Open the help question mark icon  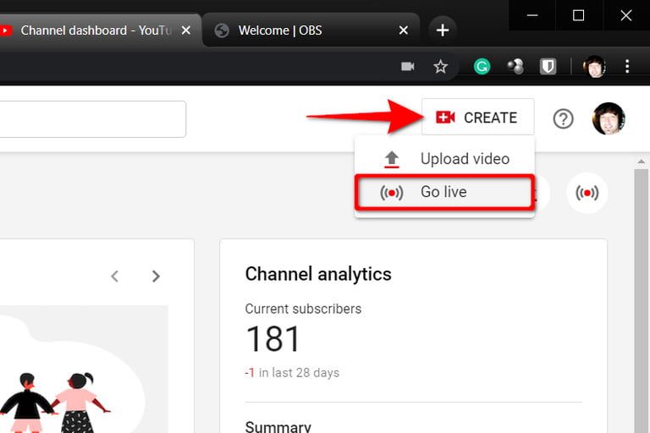click(x=563, y=118)
